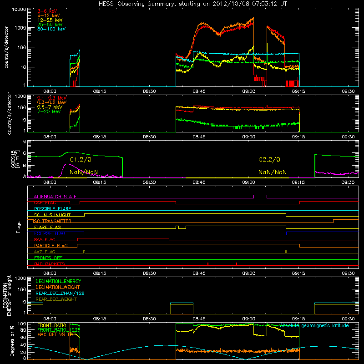Click the 7-20 MeV legend entry
Image resolution: width=364 pixels, height=364 pixels.
49,111
